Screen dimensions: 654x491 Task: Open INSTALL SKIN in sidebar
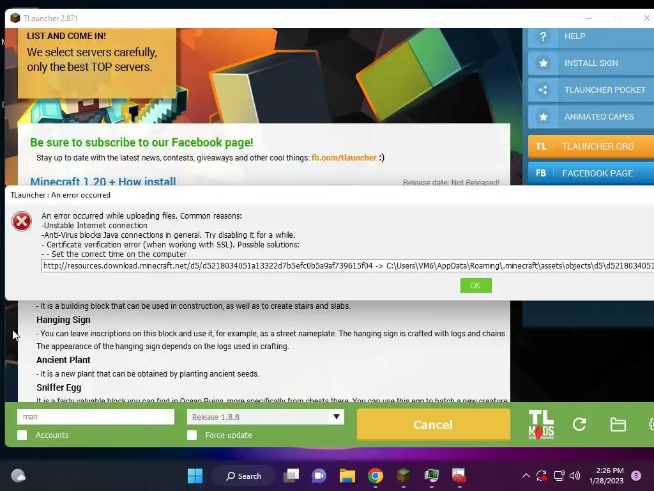(591, 63)
